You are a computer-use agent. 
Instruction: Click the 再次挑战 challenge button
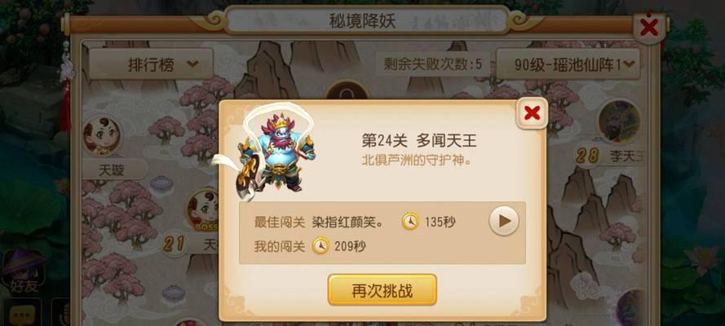coord(382,290)
